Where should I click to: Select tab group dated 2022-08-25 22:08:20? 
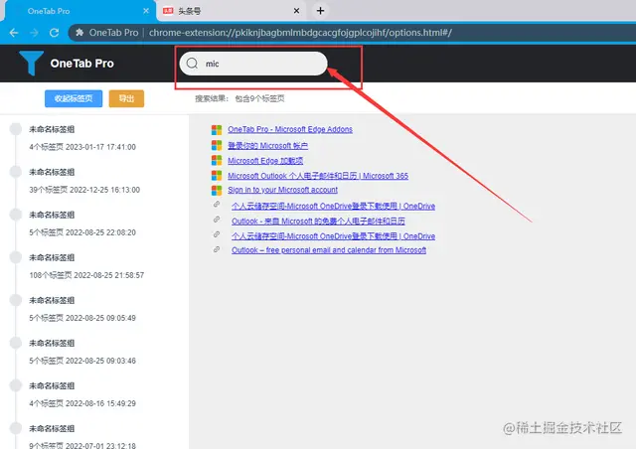click(x=82, y=224)
